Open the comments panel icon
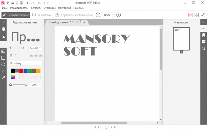 (x=203, y=42)
